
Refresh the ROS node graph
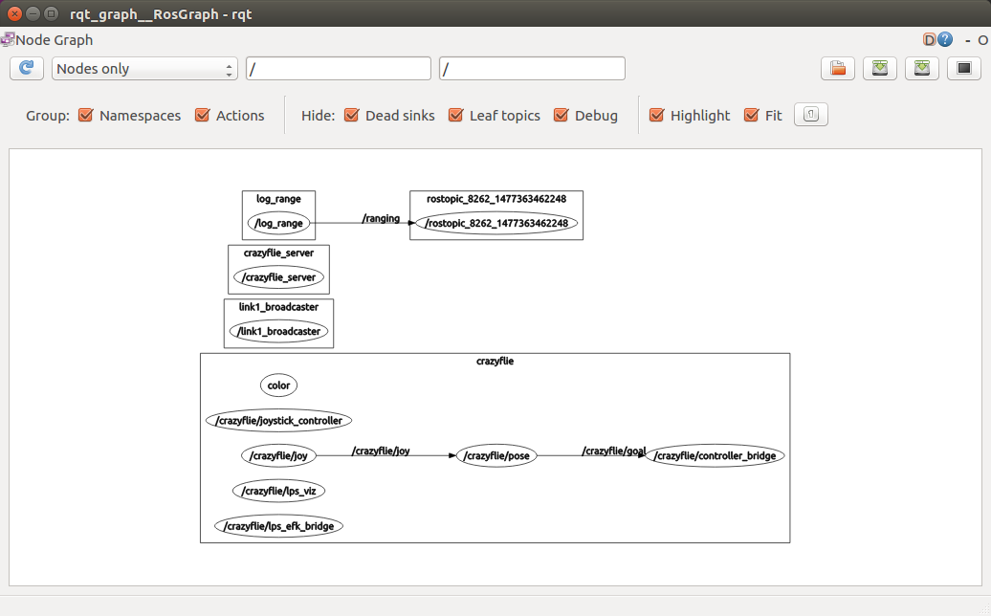point(27,68)
